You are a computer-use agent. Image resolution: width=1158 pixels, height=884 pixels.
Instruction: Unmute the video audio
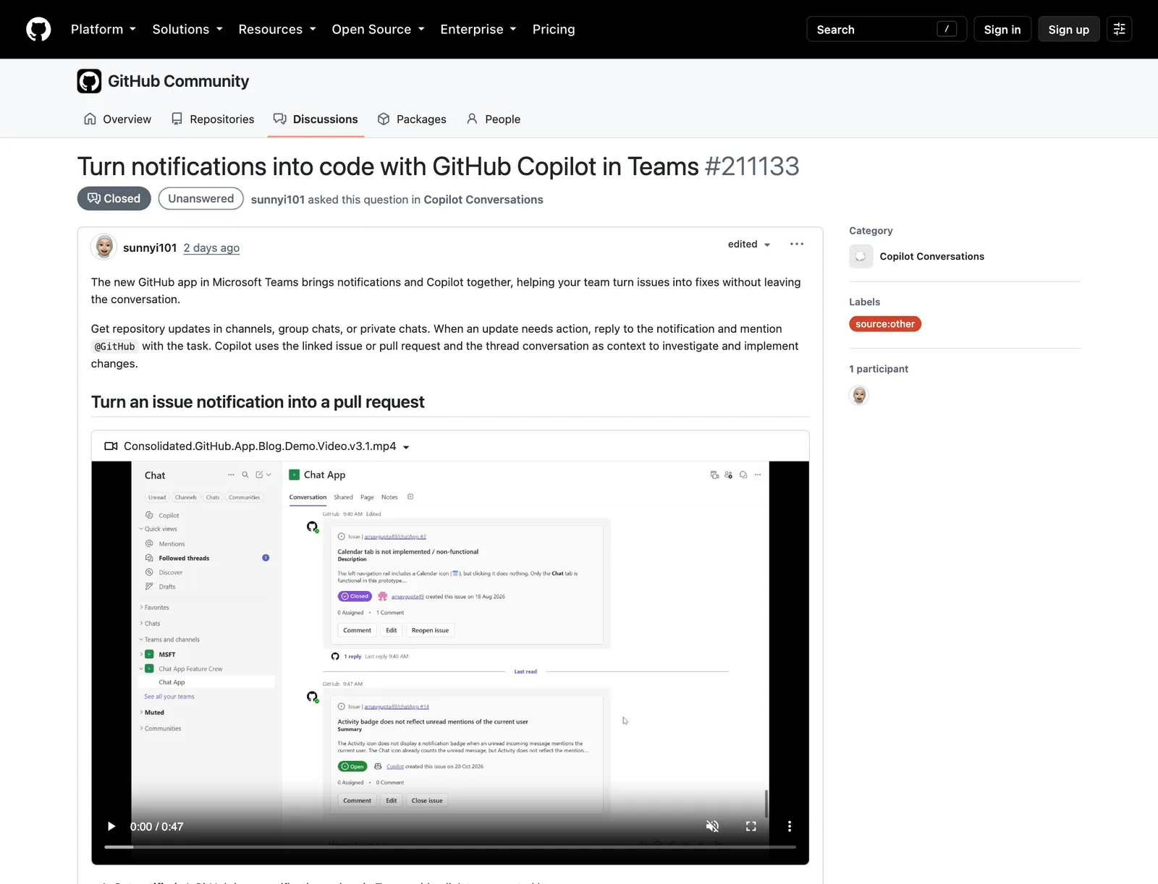[x=713, y=826]
